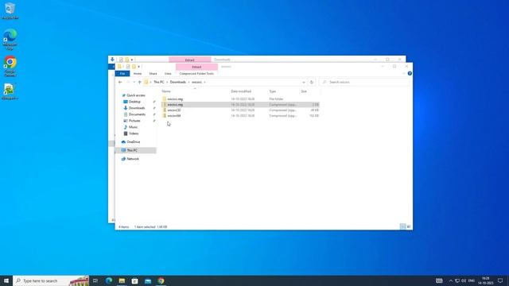This screenshot has height=286, width=509.
Task: Select the wscsvc32 compressed file
Action: [x=240, y=110]
